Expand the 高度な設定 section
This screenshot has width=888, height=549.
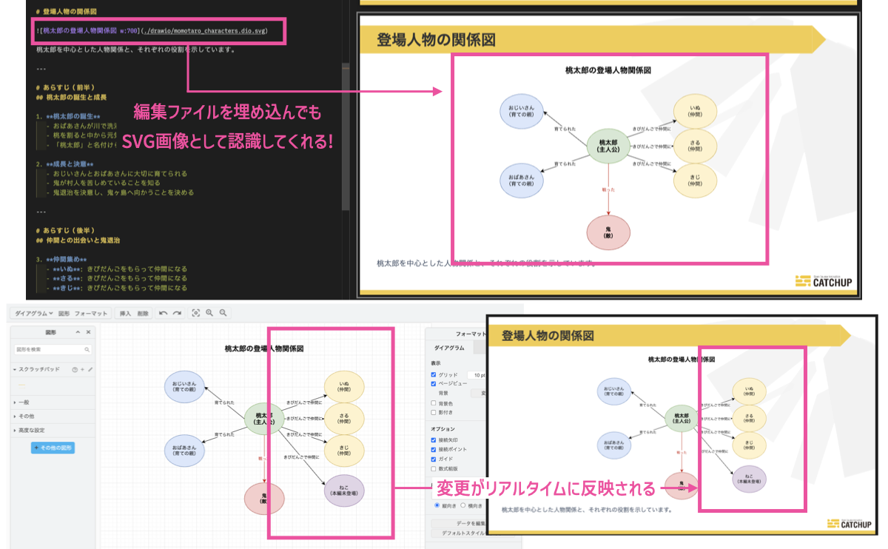(x=31, y=430)
